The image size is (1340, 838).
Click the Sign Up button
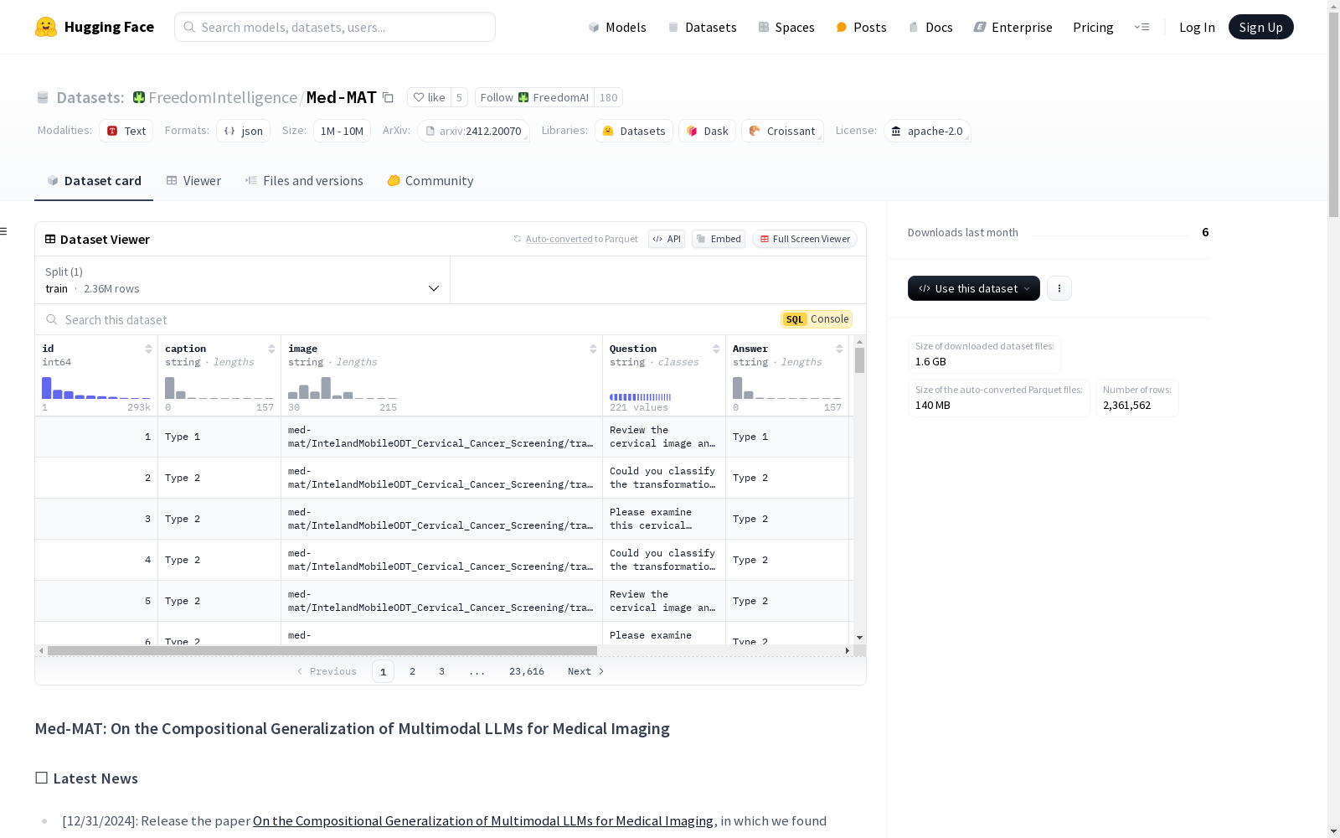(x=1260, y=27)
